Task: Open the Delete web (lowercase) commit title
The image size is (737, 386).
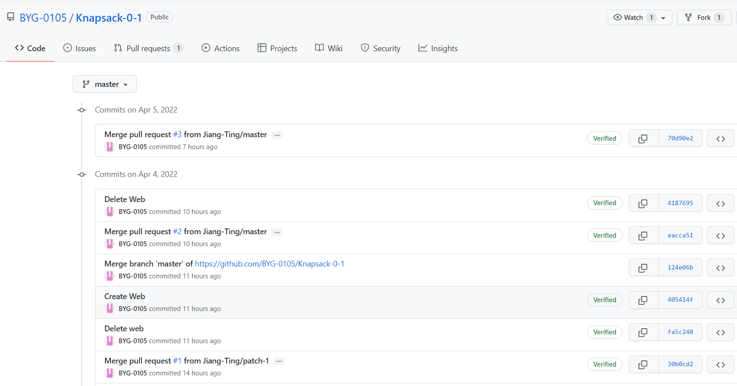Action: click(x=124, y=329)
